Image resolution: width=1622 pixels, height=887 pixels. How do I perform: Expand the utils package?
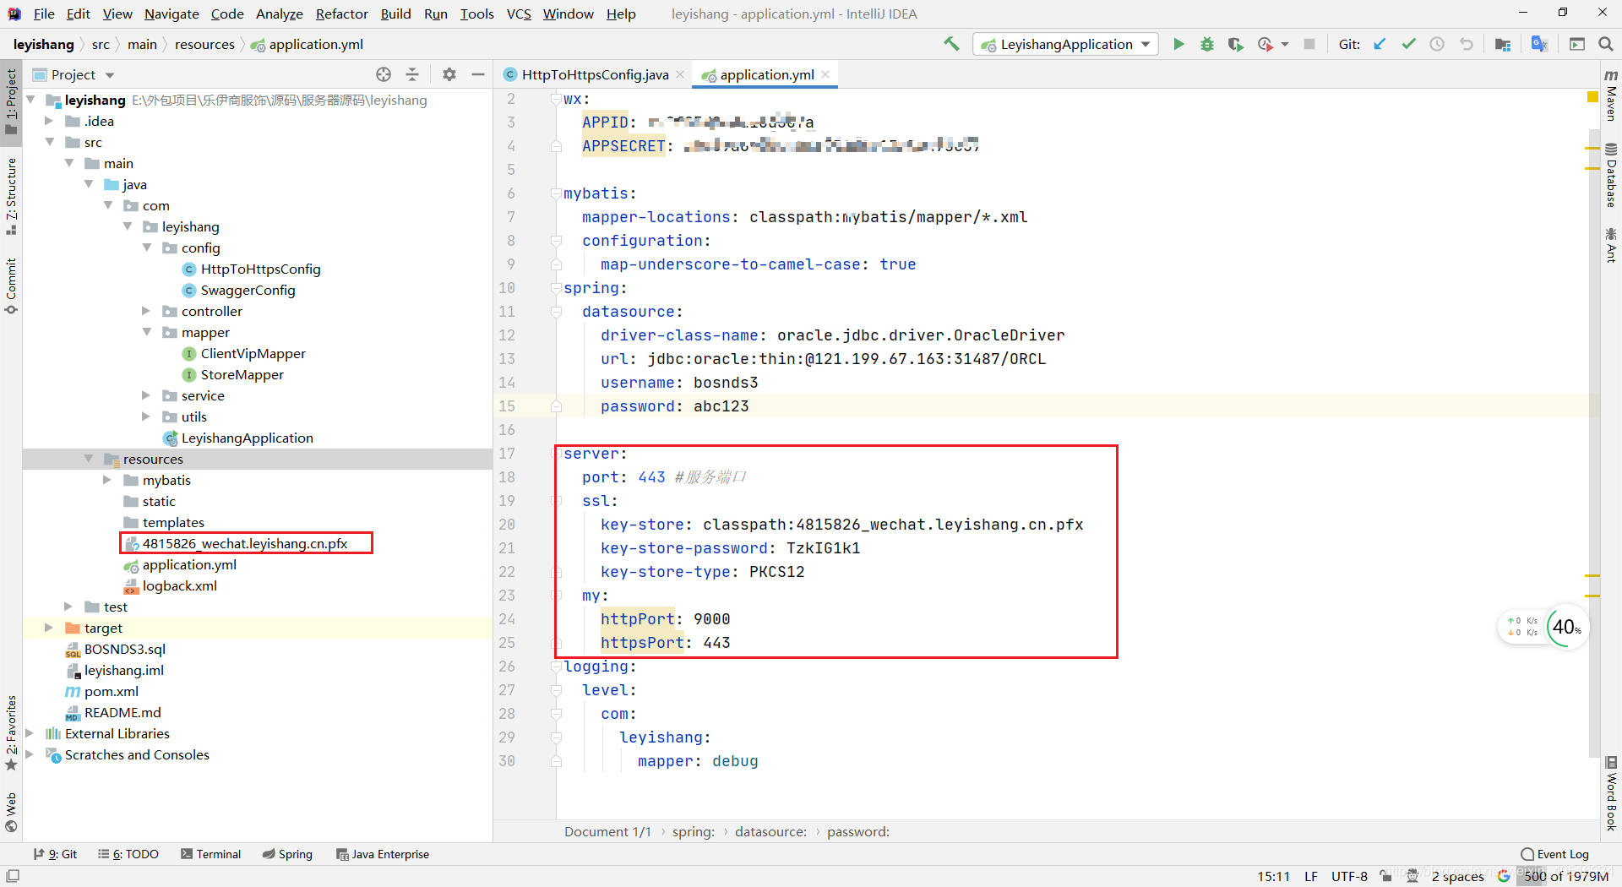point(146,416)
